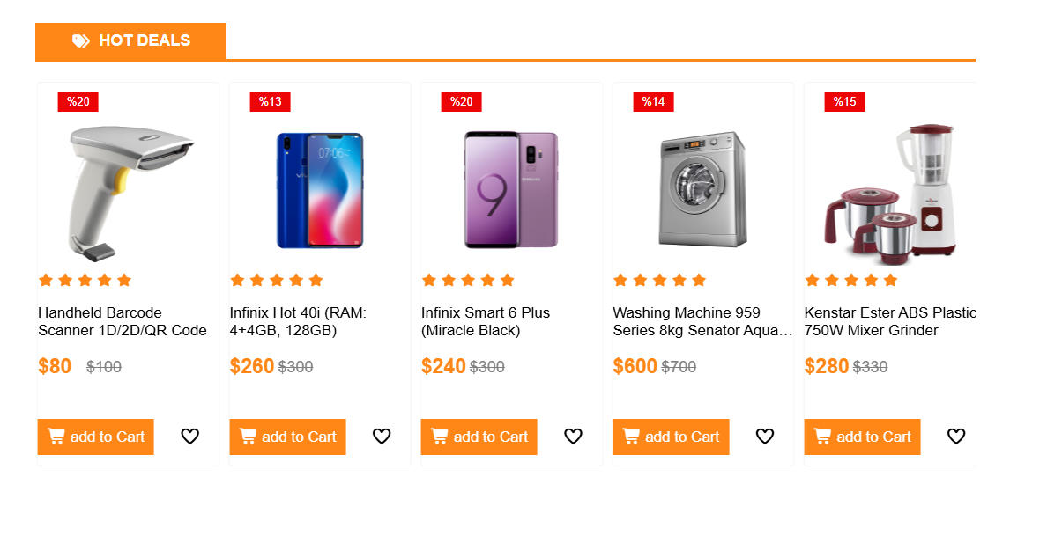Click the washing machine product image

pyautogui.click(x=702, y=190)
